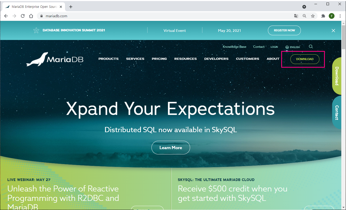Click the browser forward arrow
The width and height of the screenshot is (346, 210).
click(14, 16)
